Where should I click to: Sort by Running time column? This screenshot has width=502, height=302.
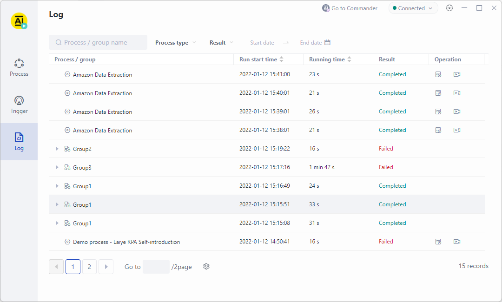(349, 59)
